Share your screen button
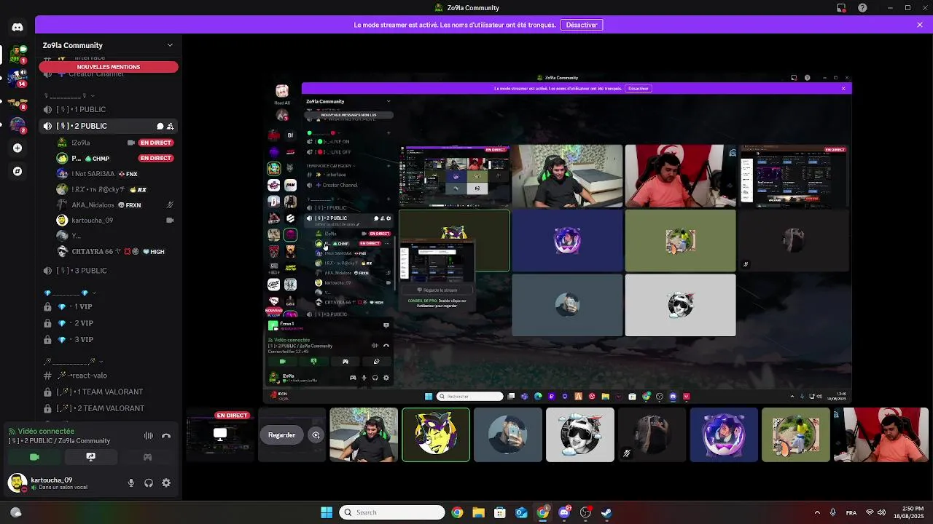 pyautogui.click(x=90, y=457)
